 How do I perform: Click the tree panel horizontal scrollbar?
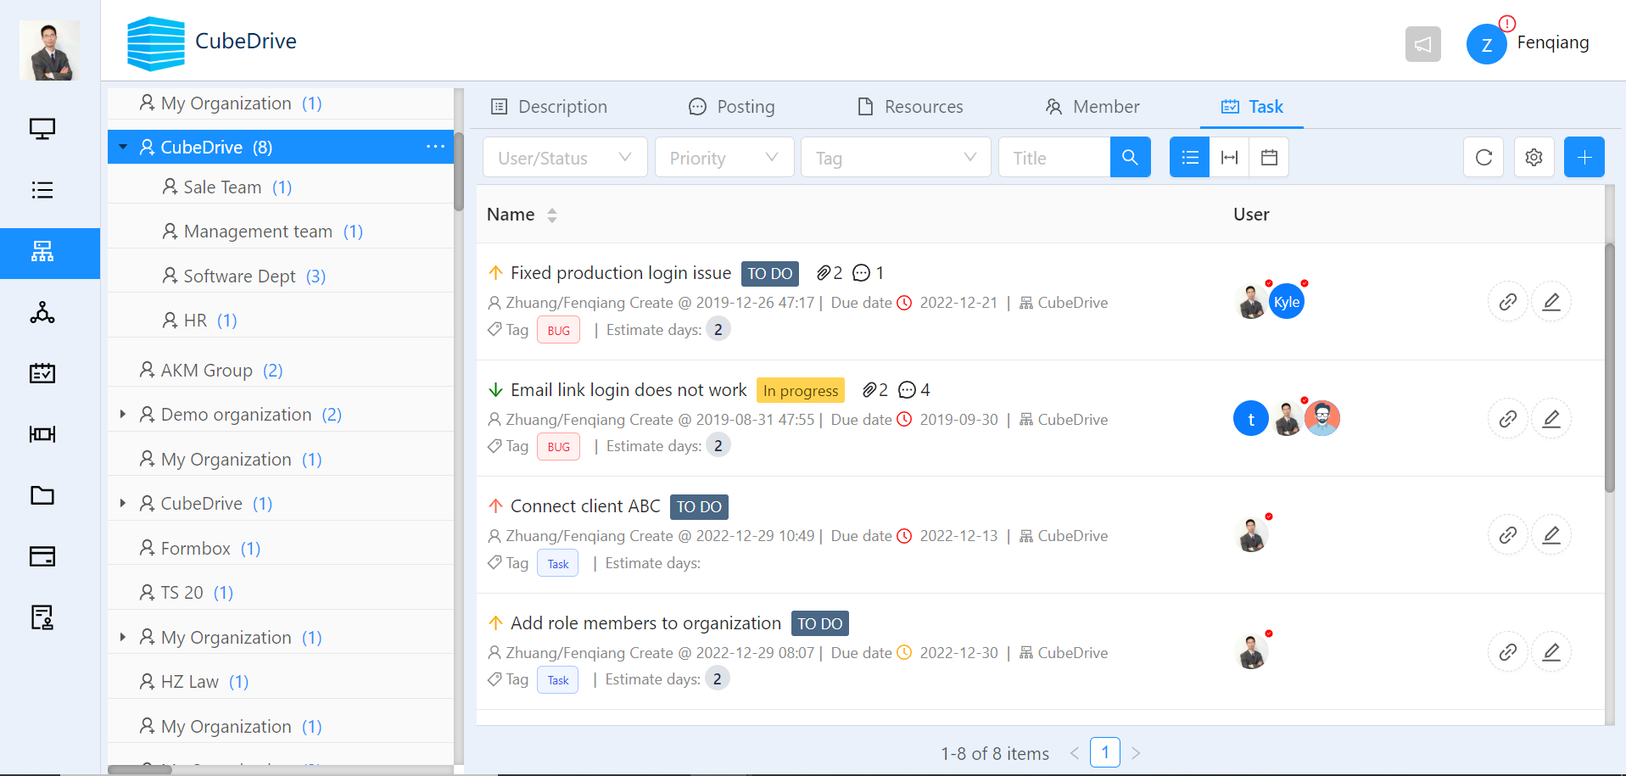pos(140,770)
